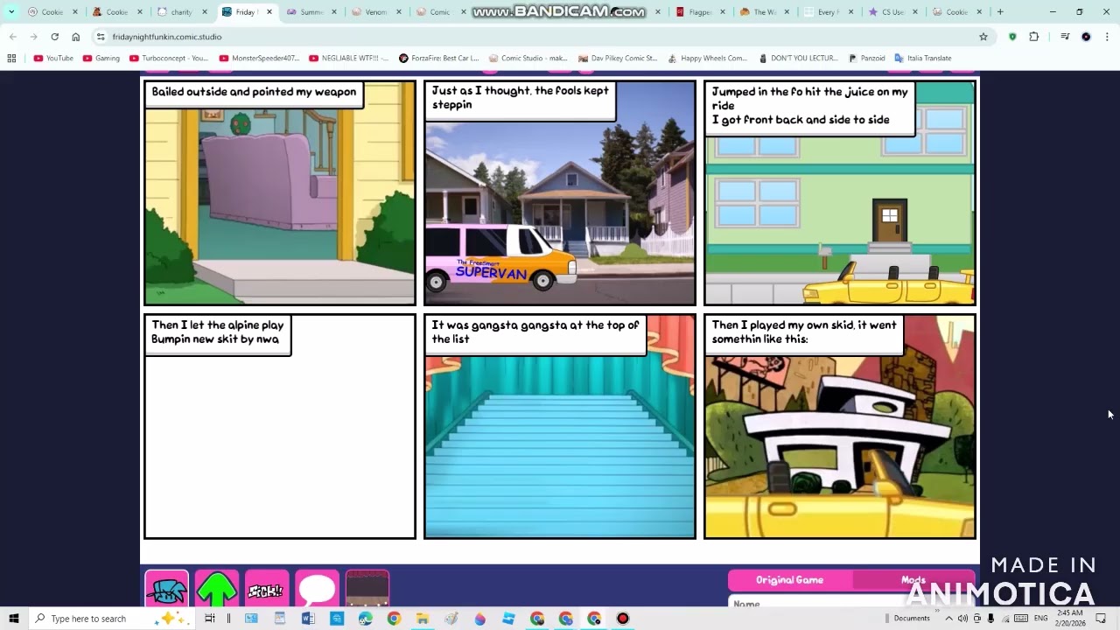Open the Comic Studio bookmark
This screenshot has width=1120, height=630.
click(528, 59)
